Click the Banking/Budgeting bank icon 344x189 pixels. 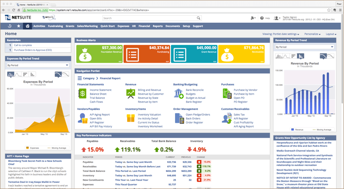[179, 93]
